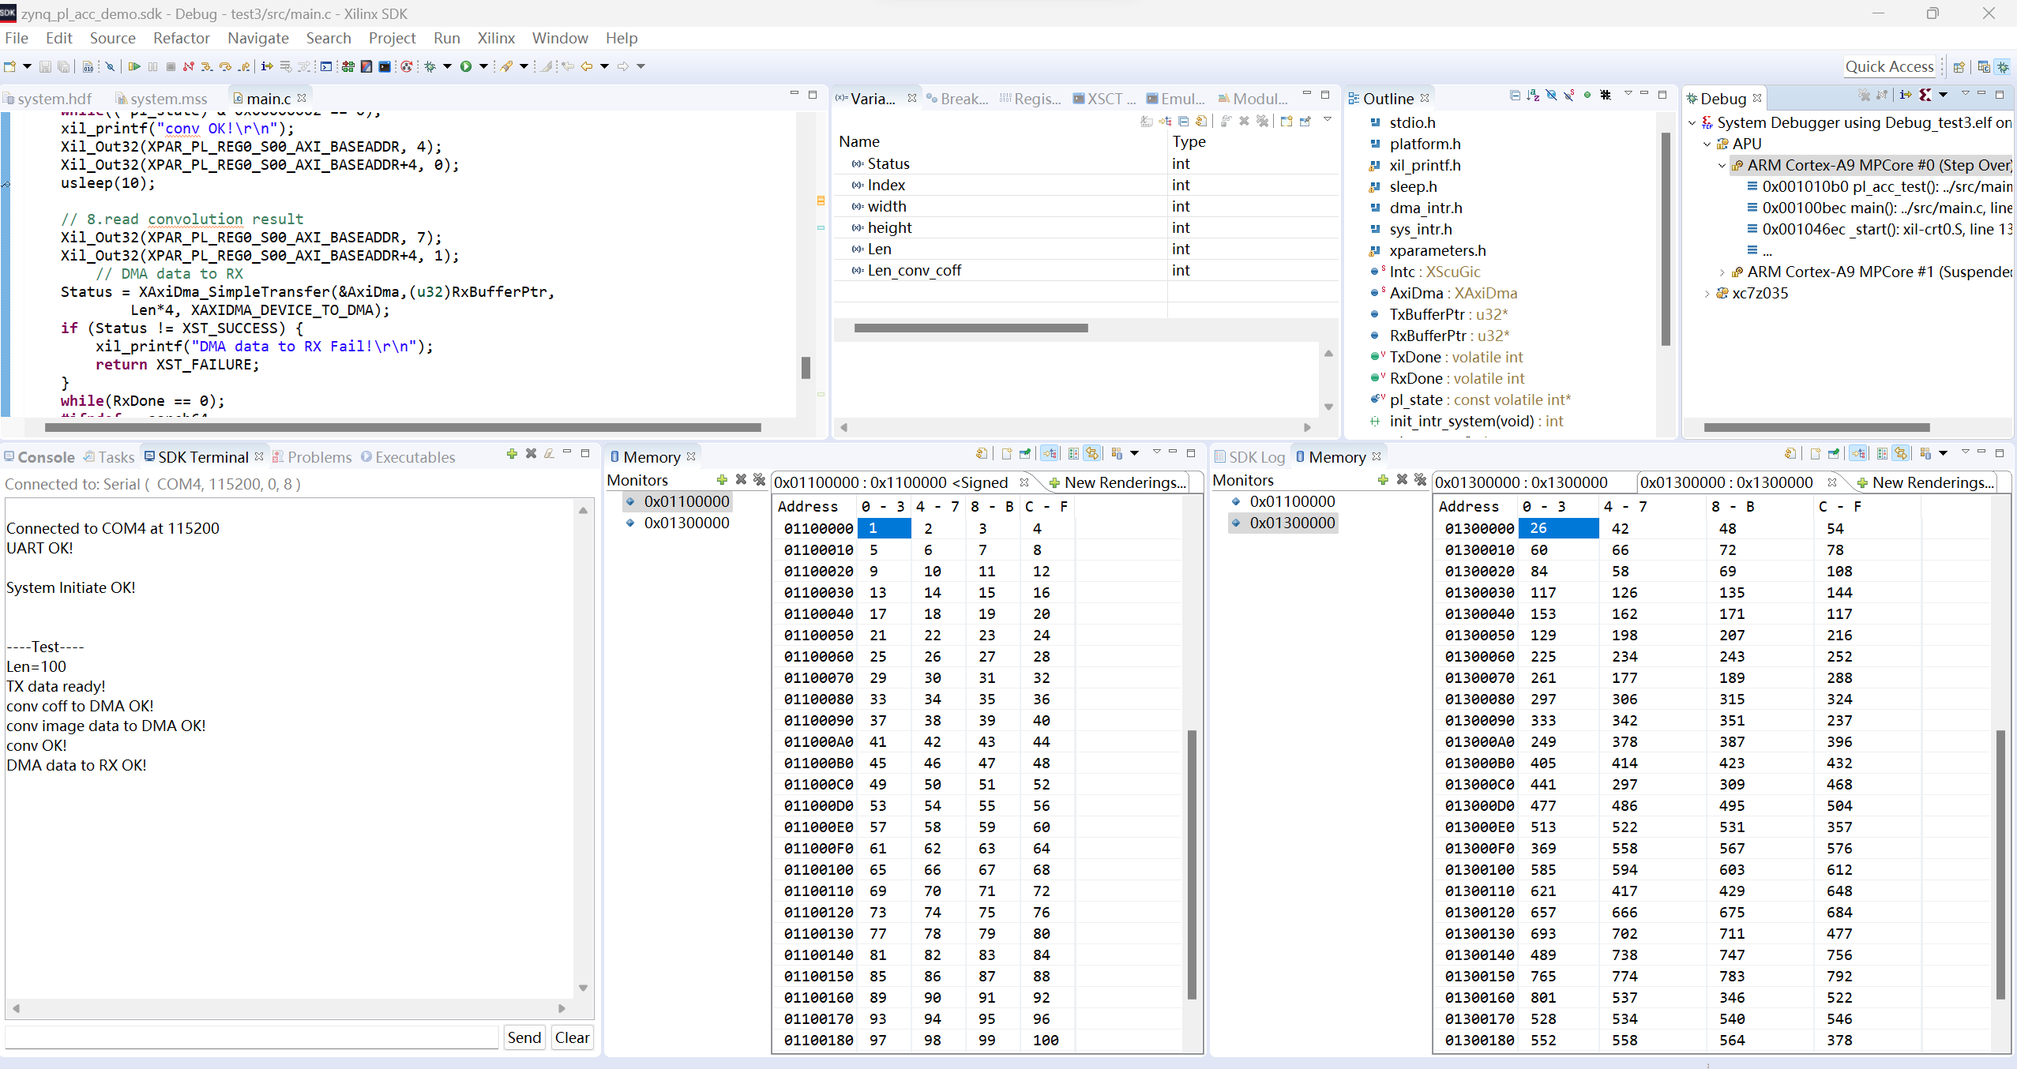Click the Step Over toolbar icon
This screenshot has width=2017, height=1069.
[x=226, y=66]
